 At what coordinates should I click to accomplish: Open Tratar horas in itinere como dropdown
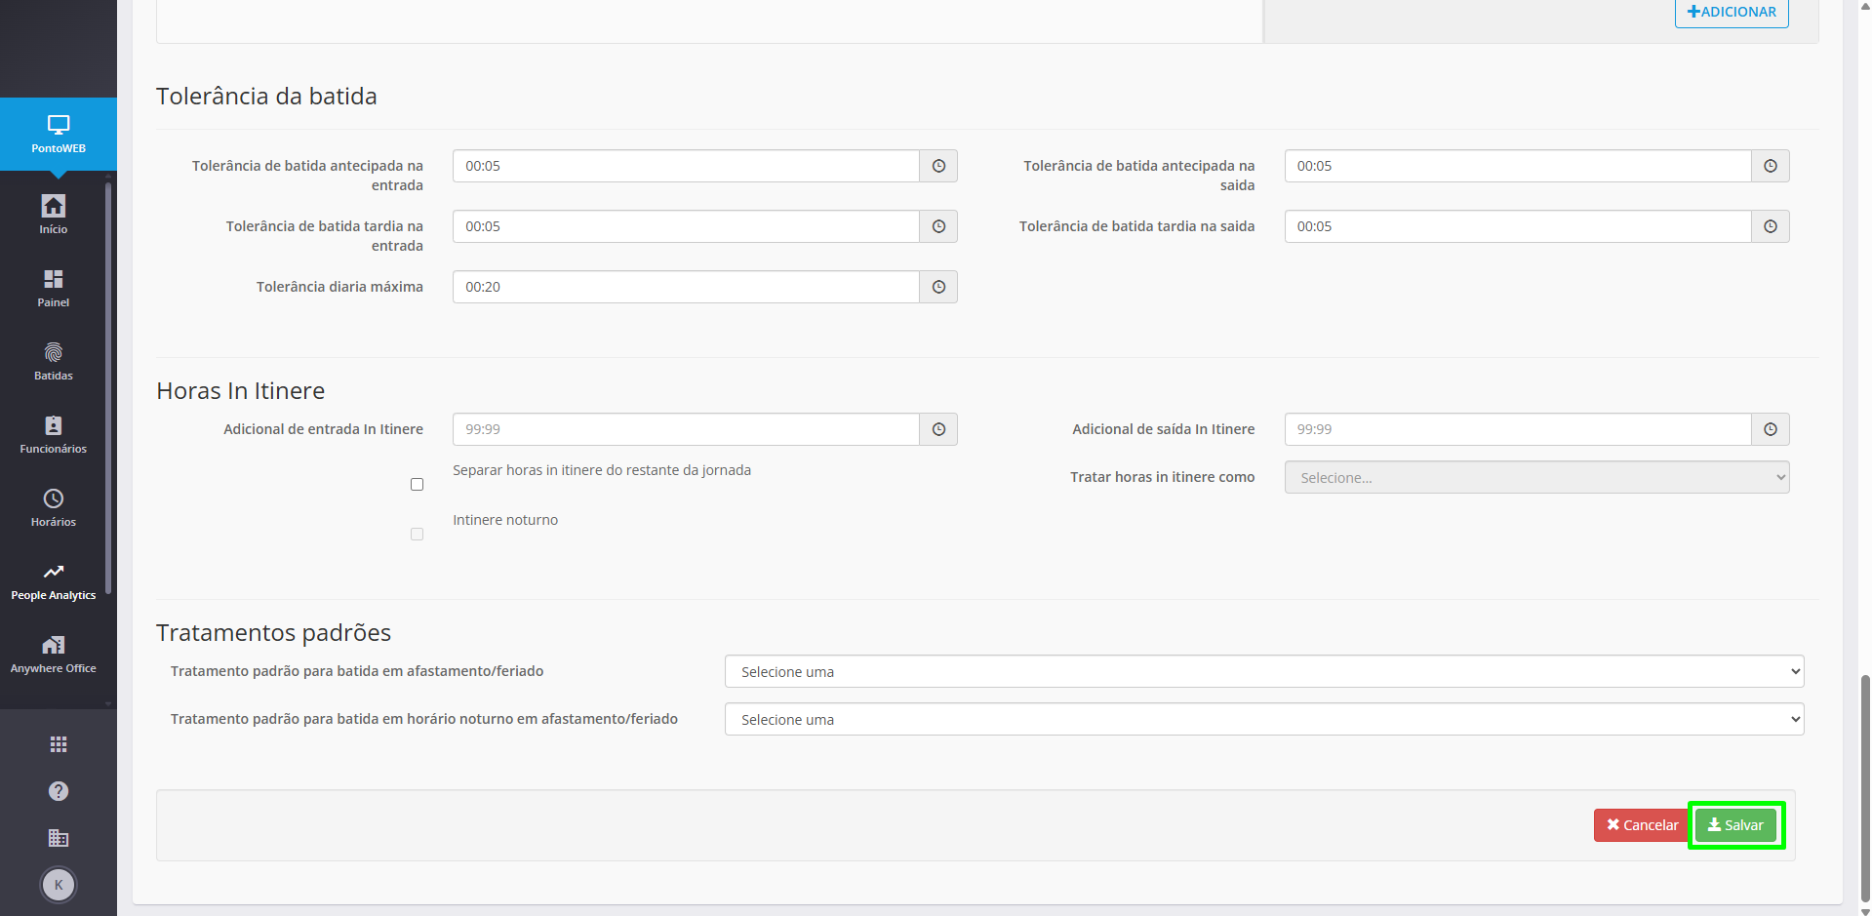(x=1536, y=477)
